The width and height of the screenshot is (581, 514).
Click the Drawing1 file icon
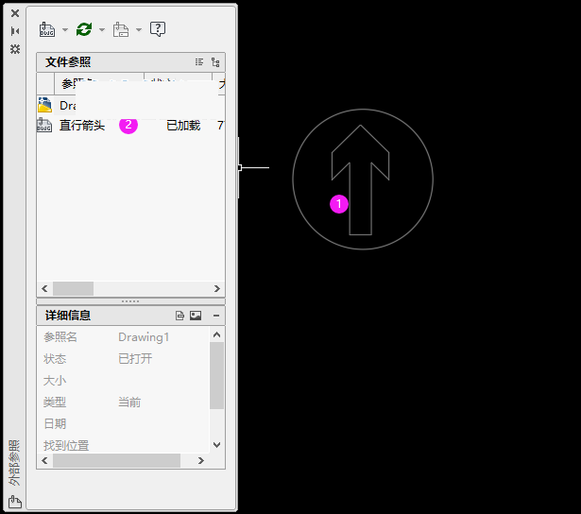click(44, 105)
